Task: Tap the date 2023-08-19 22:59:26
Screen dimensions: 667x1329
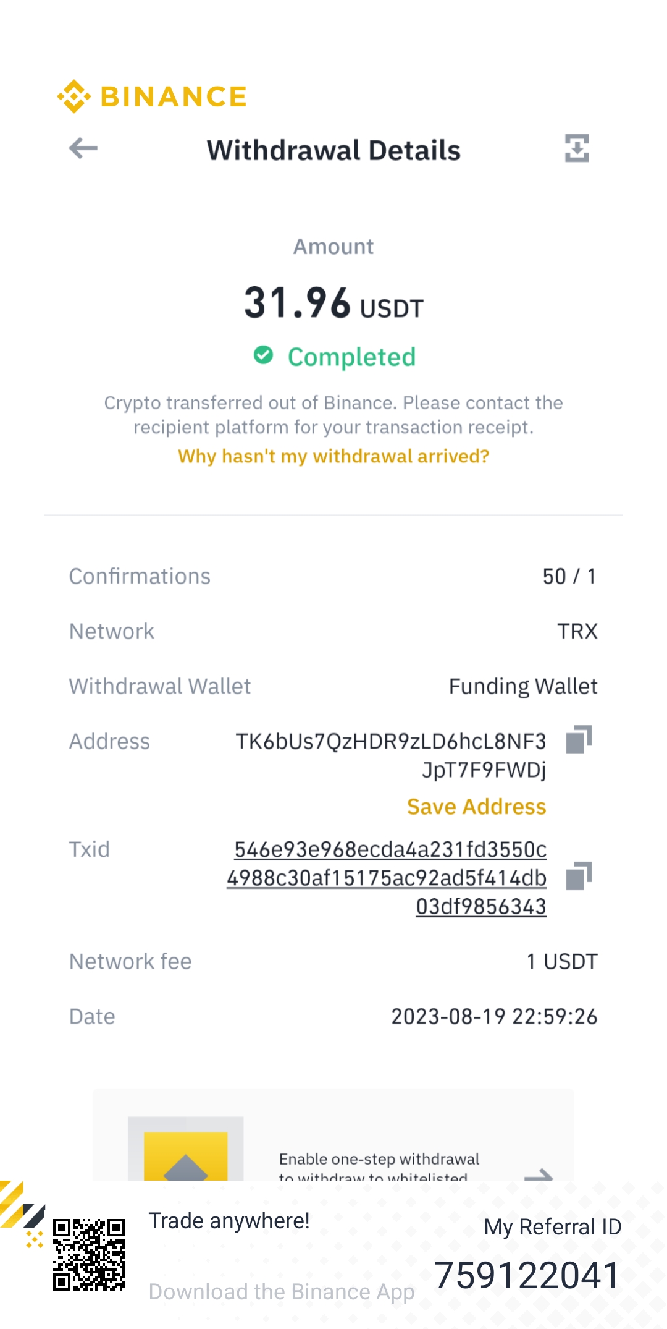Action: pos(494,1016)
